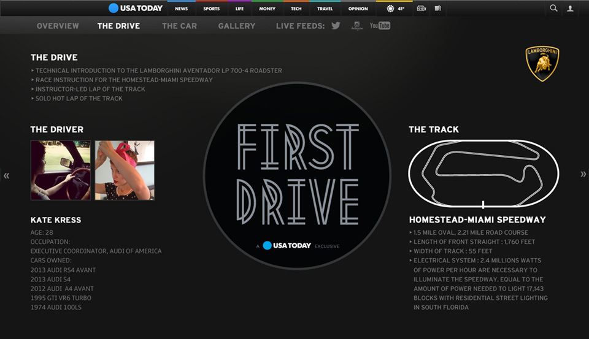Screen dimensions: 589x339
Task: Open the Opinion section
Action: pyautogui.click(x=358, y=9)
